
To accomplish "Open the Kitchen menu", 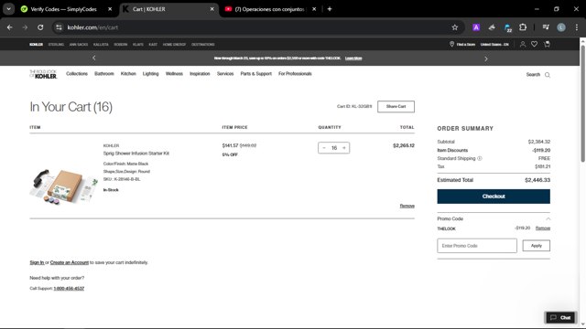I will pos(128,74).
